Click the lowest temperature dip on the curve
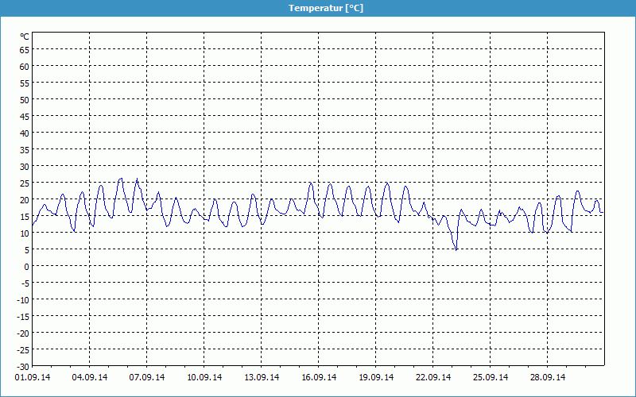 tap(456, 249)
